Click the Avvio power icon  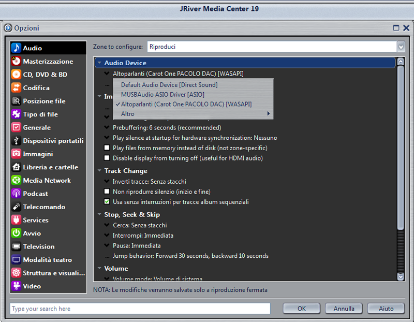click(x=16, y=233)
